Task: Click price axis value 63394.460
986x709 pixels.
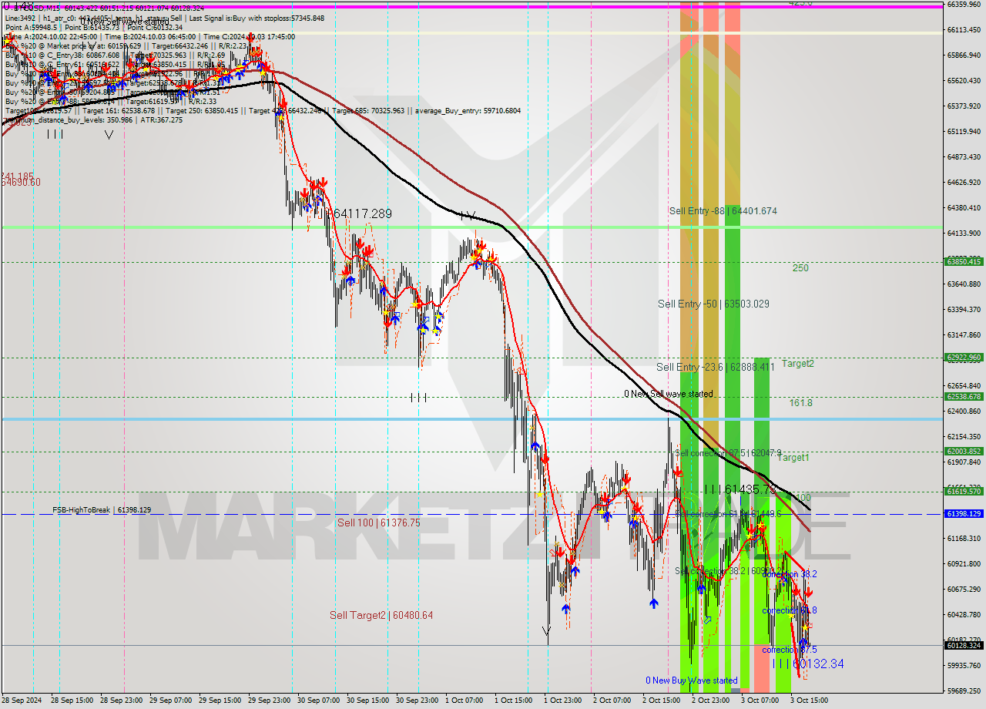Action: [964, 309]
